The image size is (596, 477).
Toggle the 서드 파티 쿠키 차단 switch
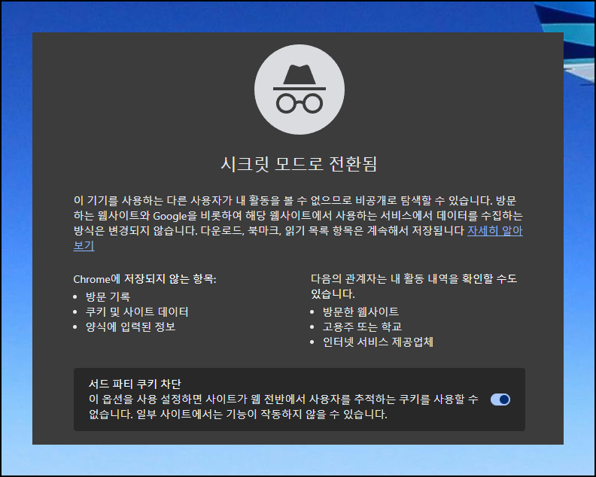click(500, 400)
